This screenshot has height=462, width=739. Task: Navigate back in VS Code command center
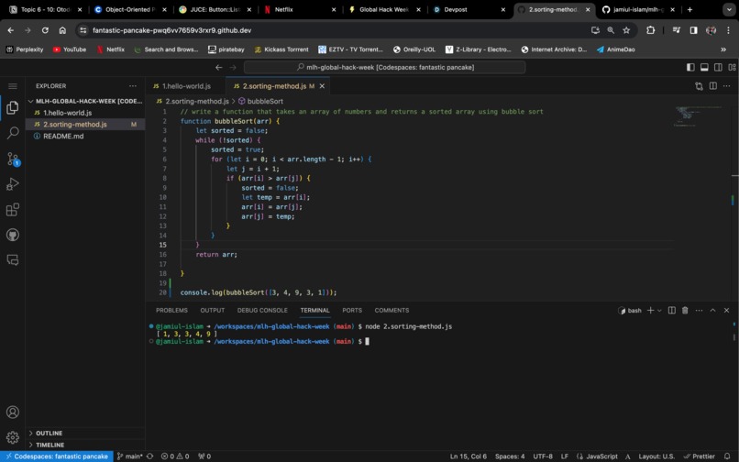[219, 68]
